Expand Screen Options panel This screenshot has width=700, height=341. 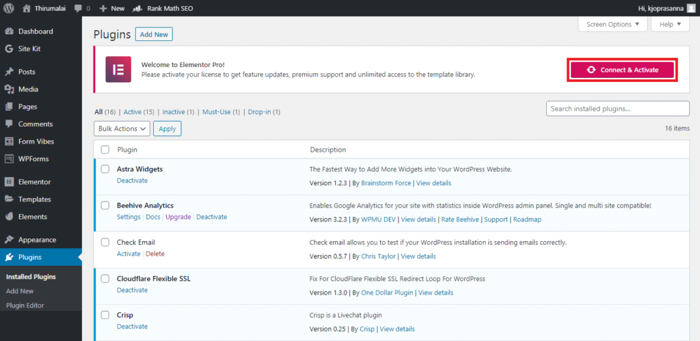click(612, 25)
